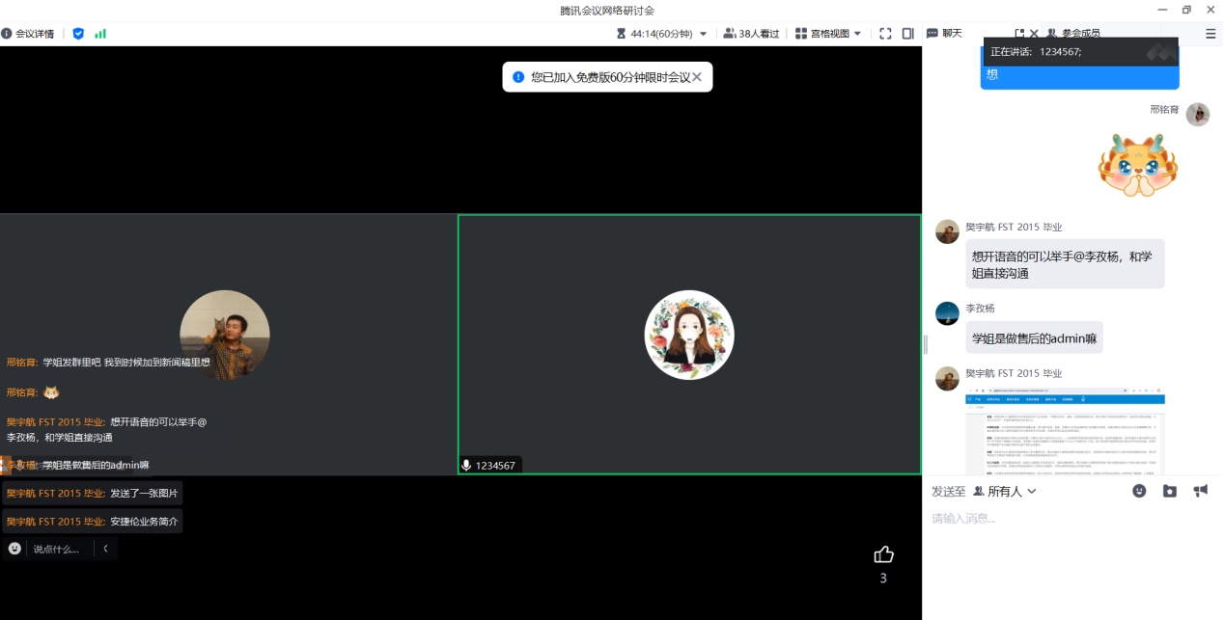Click the megaphone announcement icon

[1200, 491]
